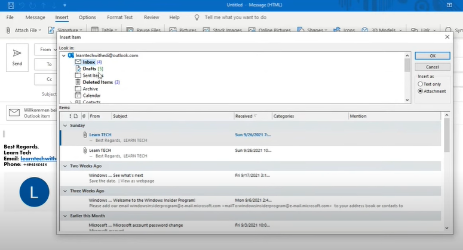Collapse the Two Weeks Ago group
The image size is (463, 250).
click(x=65, y=166)
